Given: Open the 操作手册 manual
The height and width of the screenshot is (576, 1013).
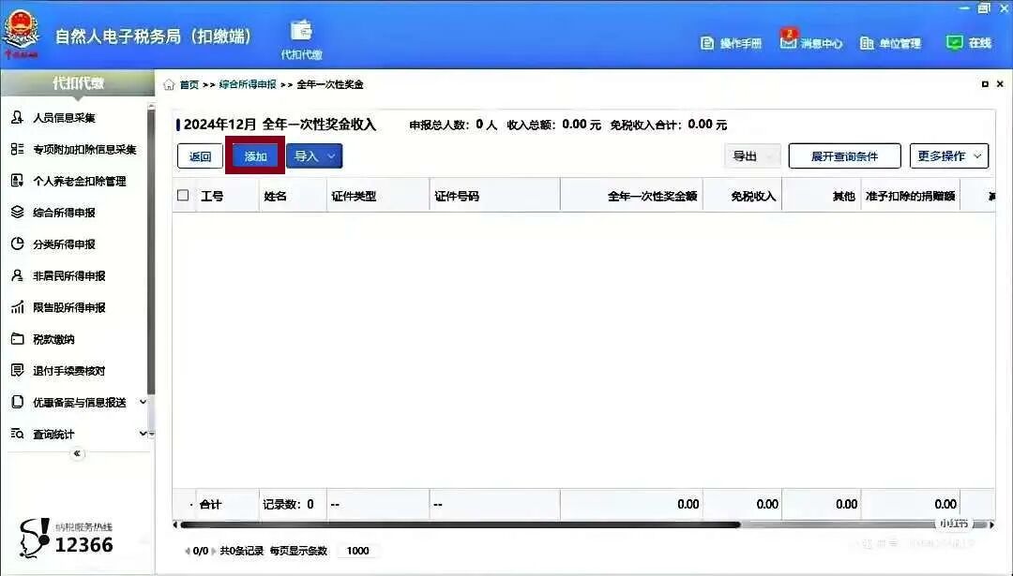Looking at the screenshot, I should (733, 42).
